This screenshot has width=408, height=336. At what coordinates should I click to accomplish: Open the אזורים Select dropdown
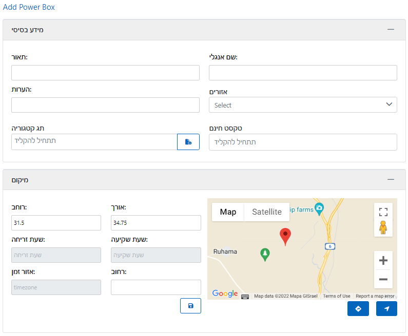(303, 105)
